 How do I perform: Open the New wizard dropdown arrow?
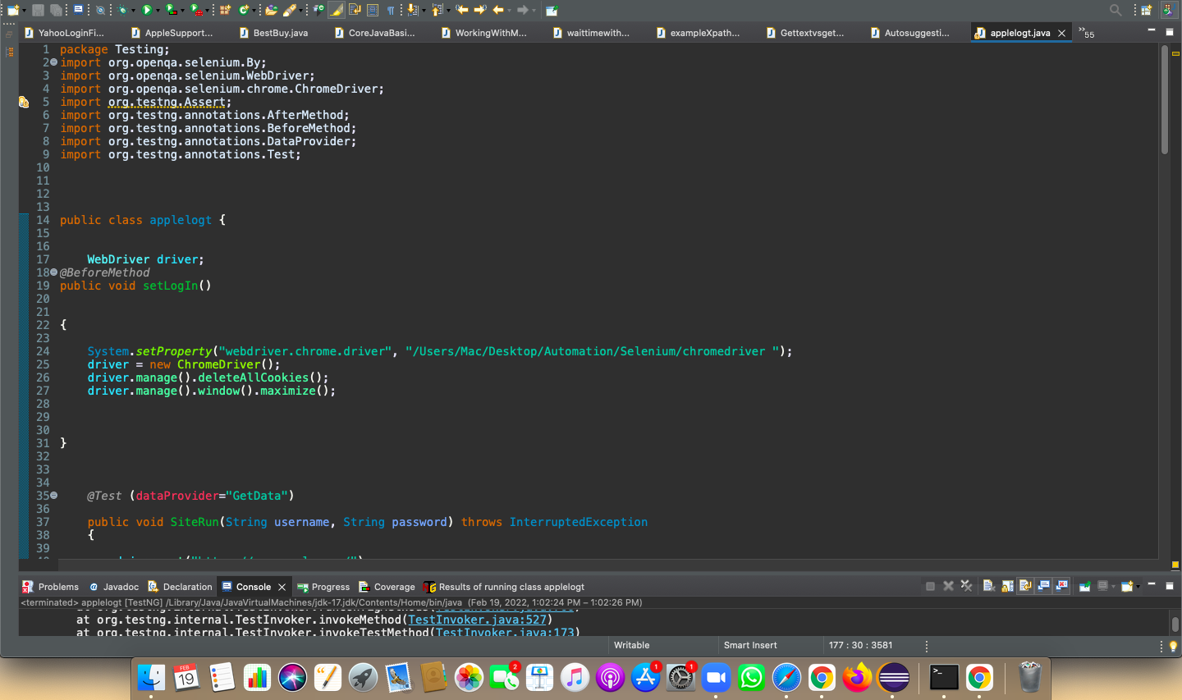coord(25,11)
